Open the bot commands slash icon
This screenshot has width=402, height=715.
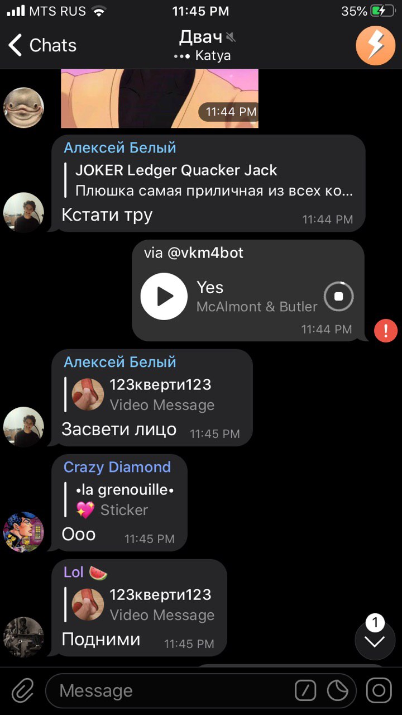tap(305, 691)
